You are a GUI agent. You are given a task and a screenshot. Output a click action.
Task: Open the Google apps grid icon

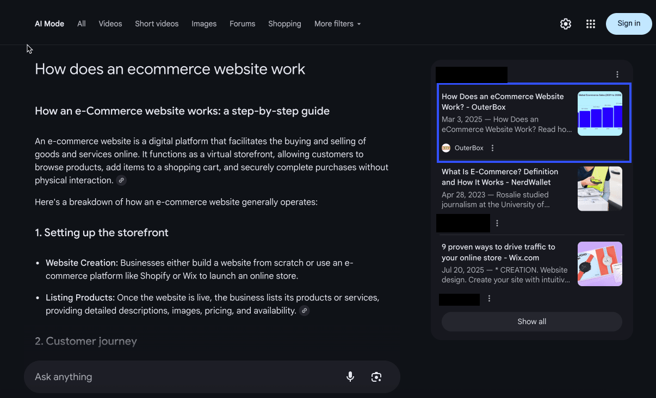(x=591, y=24)
